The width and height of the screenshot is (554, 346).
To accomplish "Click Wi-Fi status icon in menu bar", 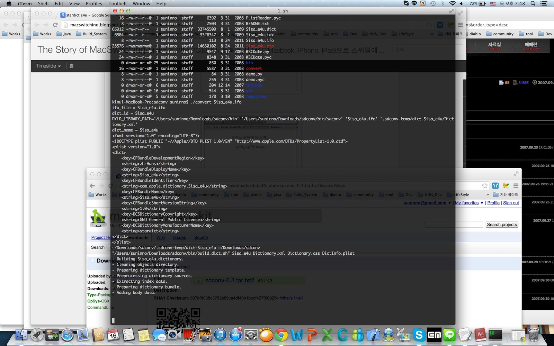I will (452, 3).
